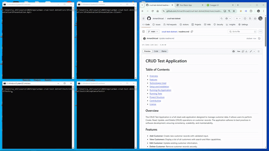Open the more file actions ellipsis menu
The width and height of the screenshot is (269, 151).
[260, 32]
